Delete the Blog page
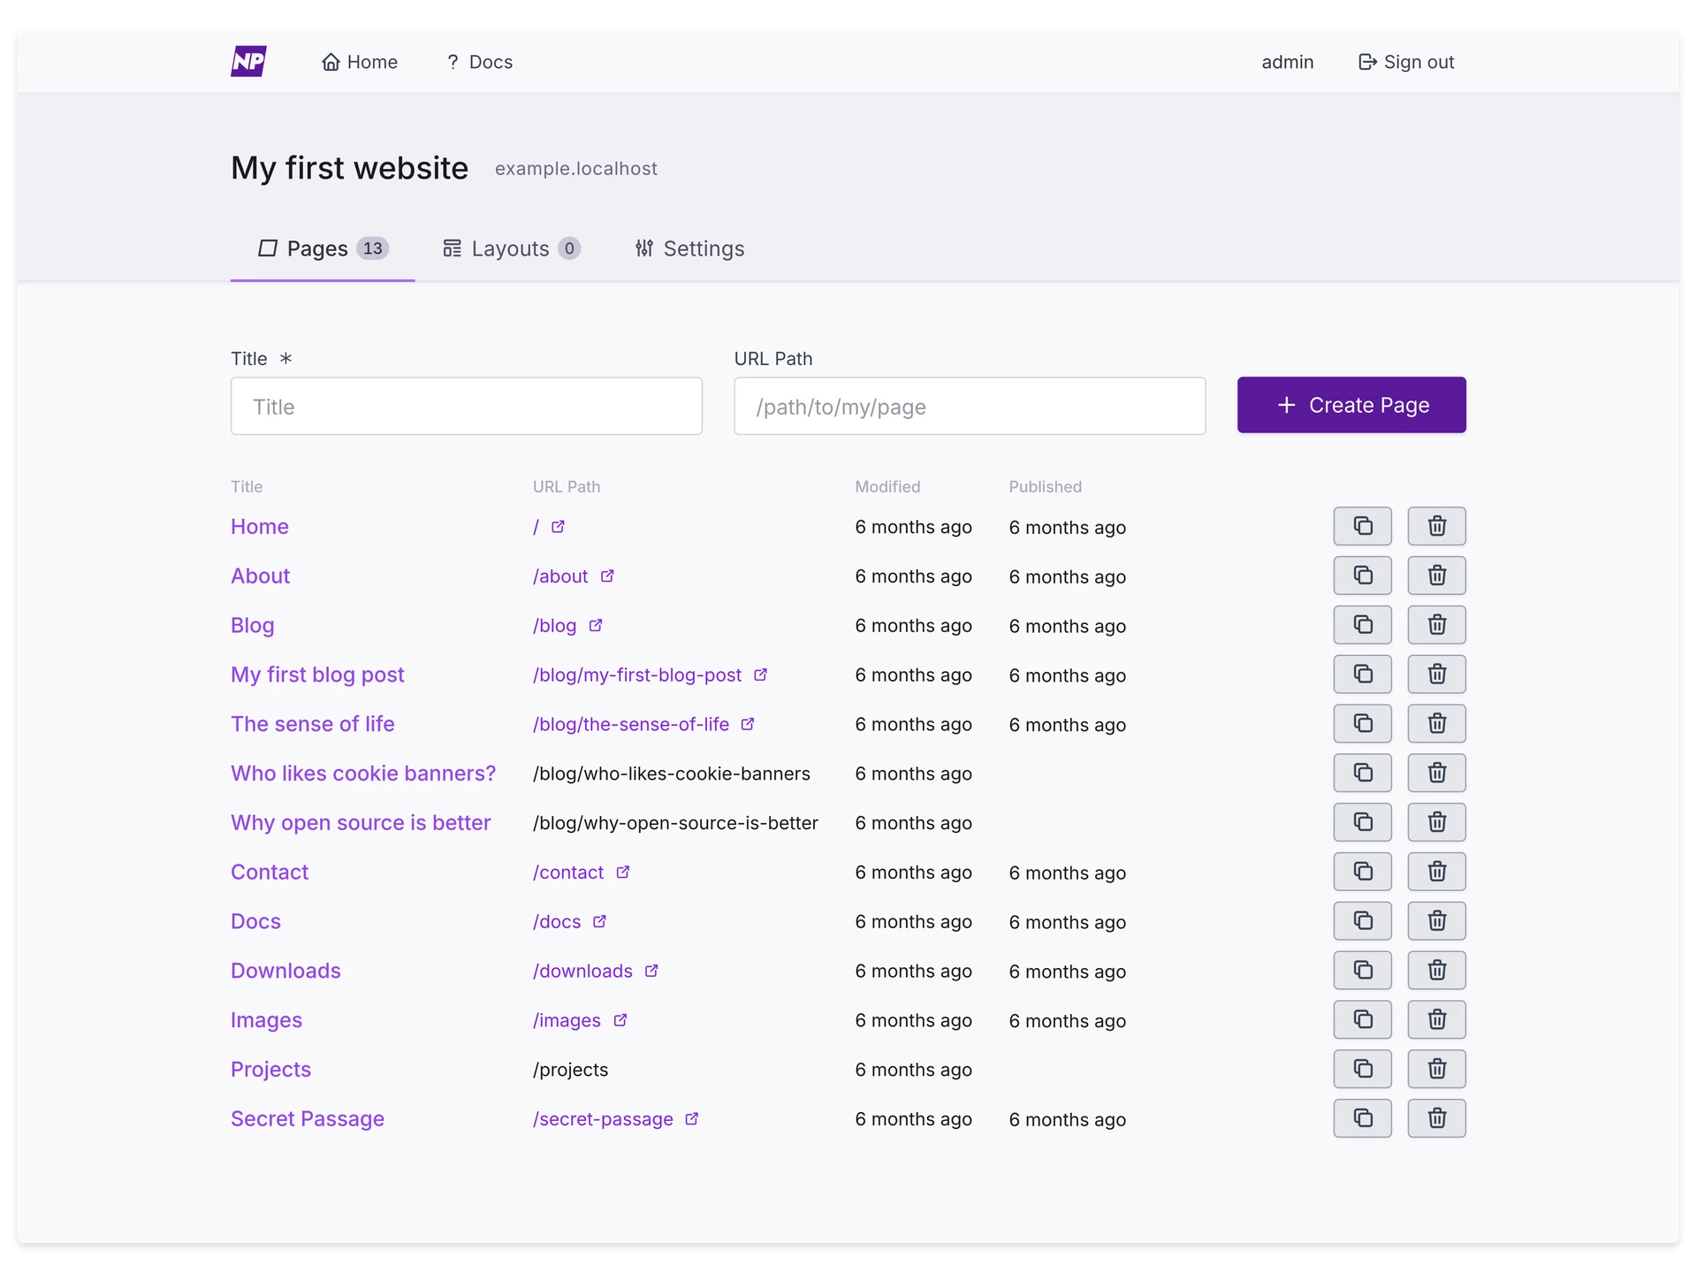This screenshot has height=1273, width=1697. pos(1436,625)
